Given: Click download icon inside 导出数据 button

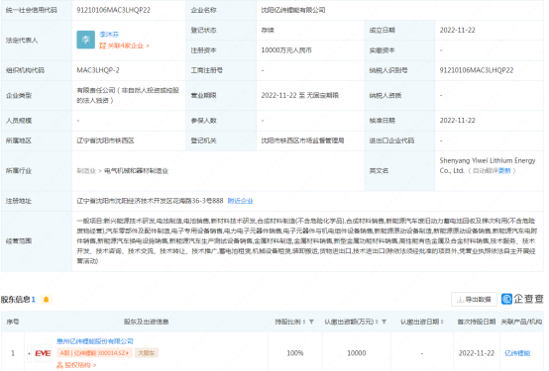Looking at the screenshot, I should (x=460, y=300).
